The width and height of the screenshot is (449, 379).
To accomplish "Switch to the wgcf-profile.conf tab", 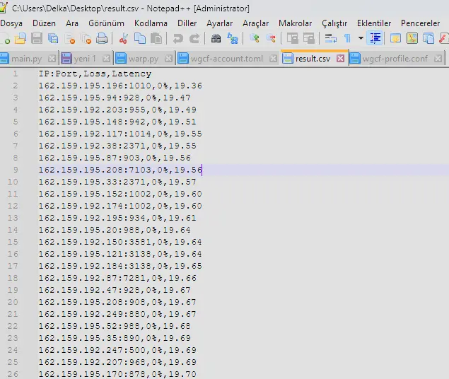I will [x=395, y=59].
